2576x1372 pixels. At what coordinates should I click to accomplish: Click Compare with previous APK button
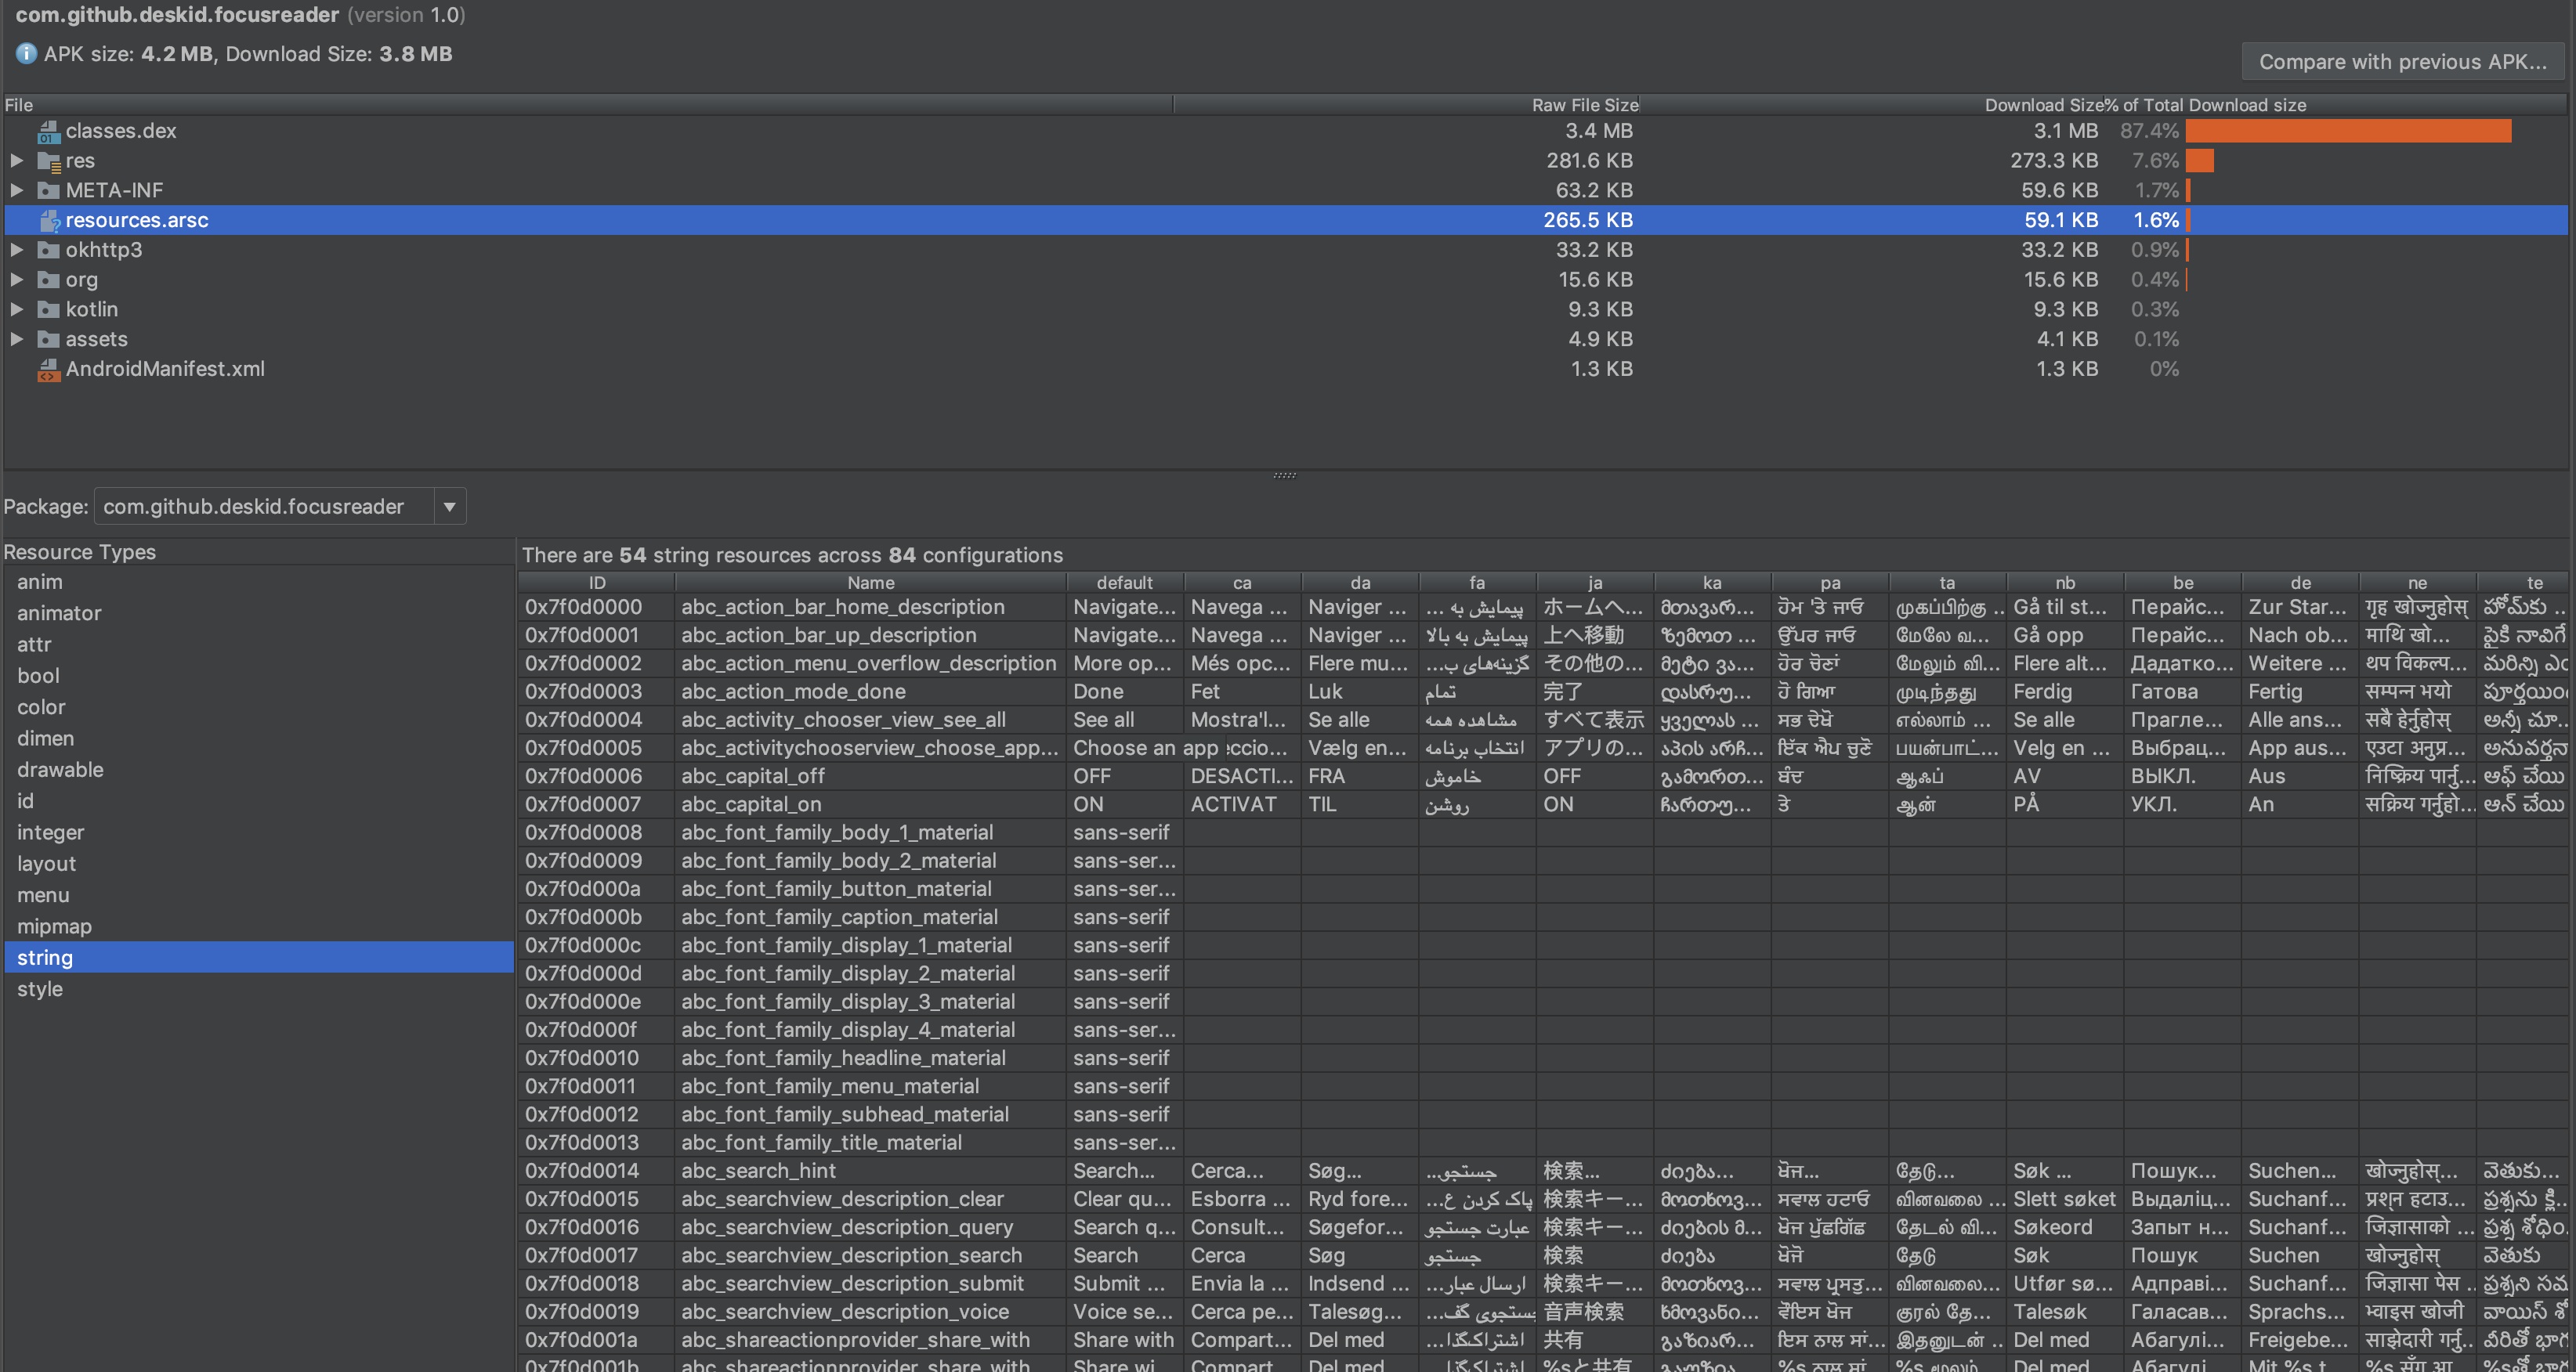[2402, 62]
